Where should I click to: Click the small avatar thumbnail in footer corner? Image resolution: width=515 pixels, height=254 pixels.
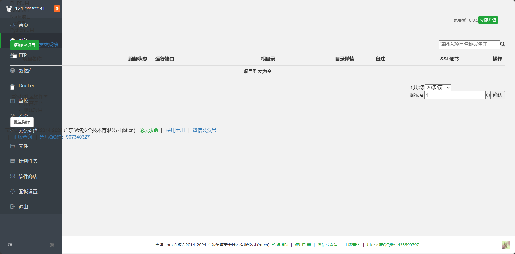(506, 245)
